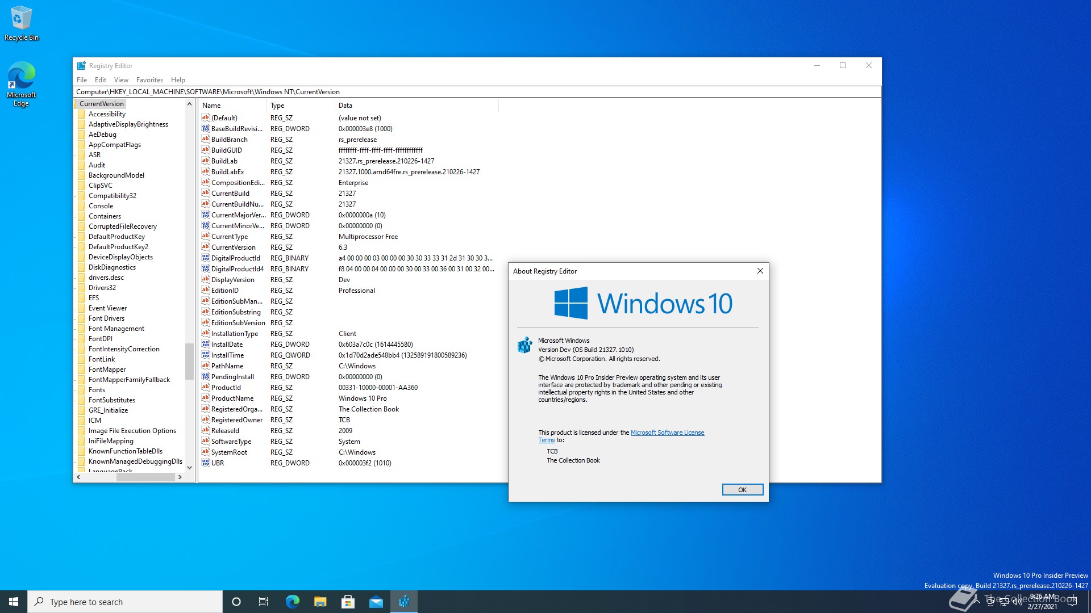Select the FontMapperFamilyFallback key

point(129,380)
